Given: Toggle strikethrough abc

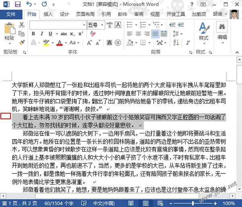Looking at the screenshot, I should (64, 34).
